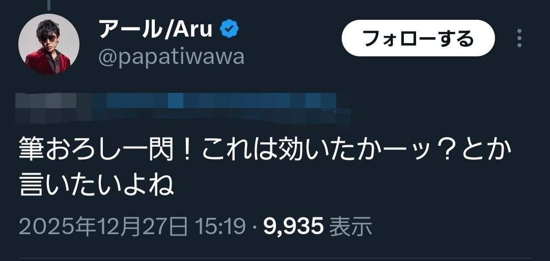This screenshot has height=261, width=550.
Task: Open アール/Aru's profile picture
Action: [x=49, y=44]
